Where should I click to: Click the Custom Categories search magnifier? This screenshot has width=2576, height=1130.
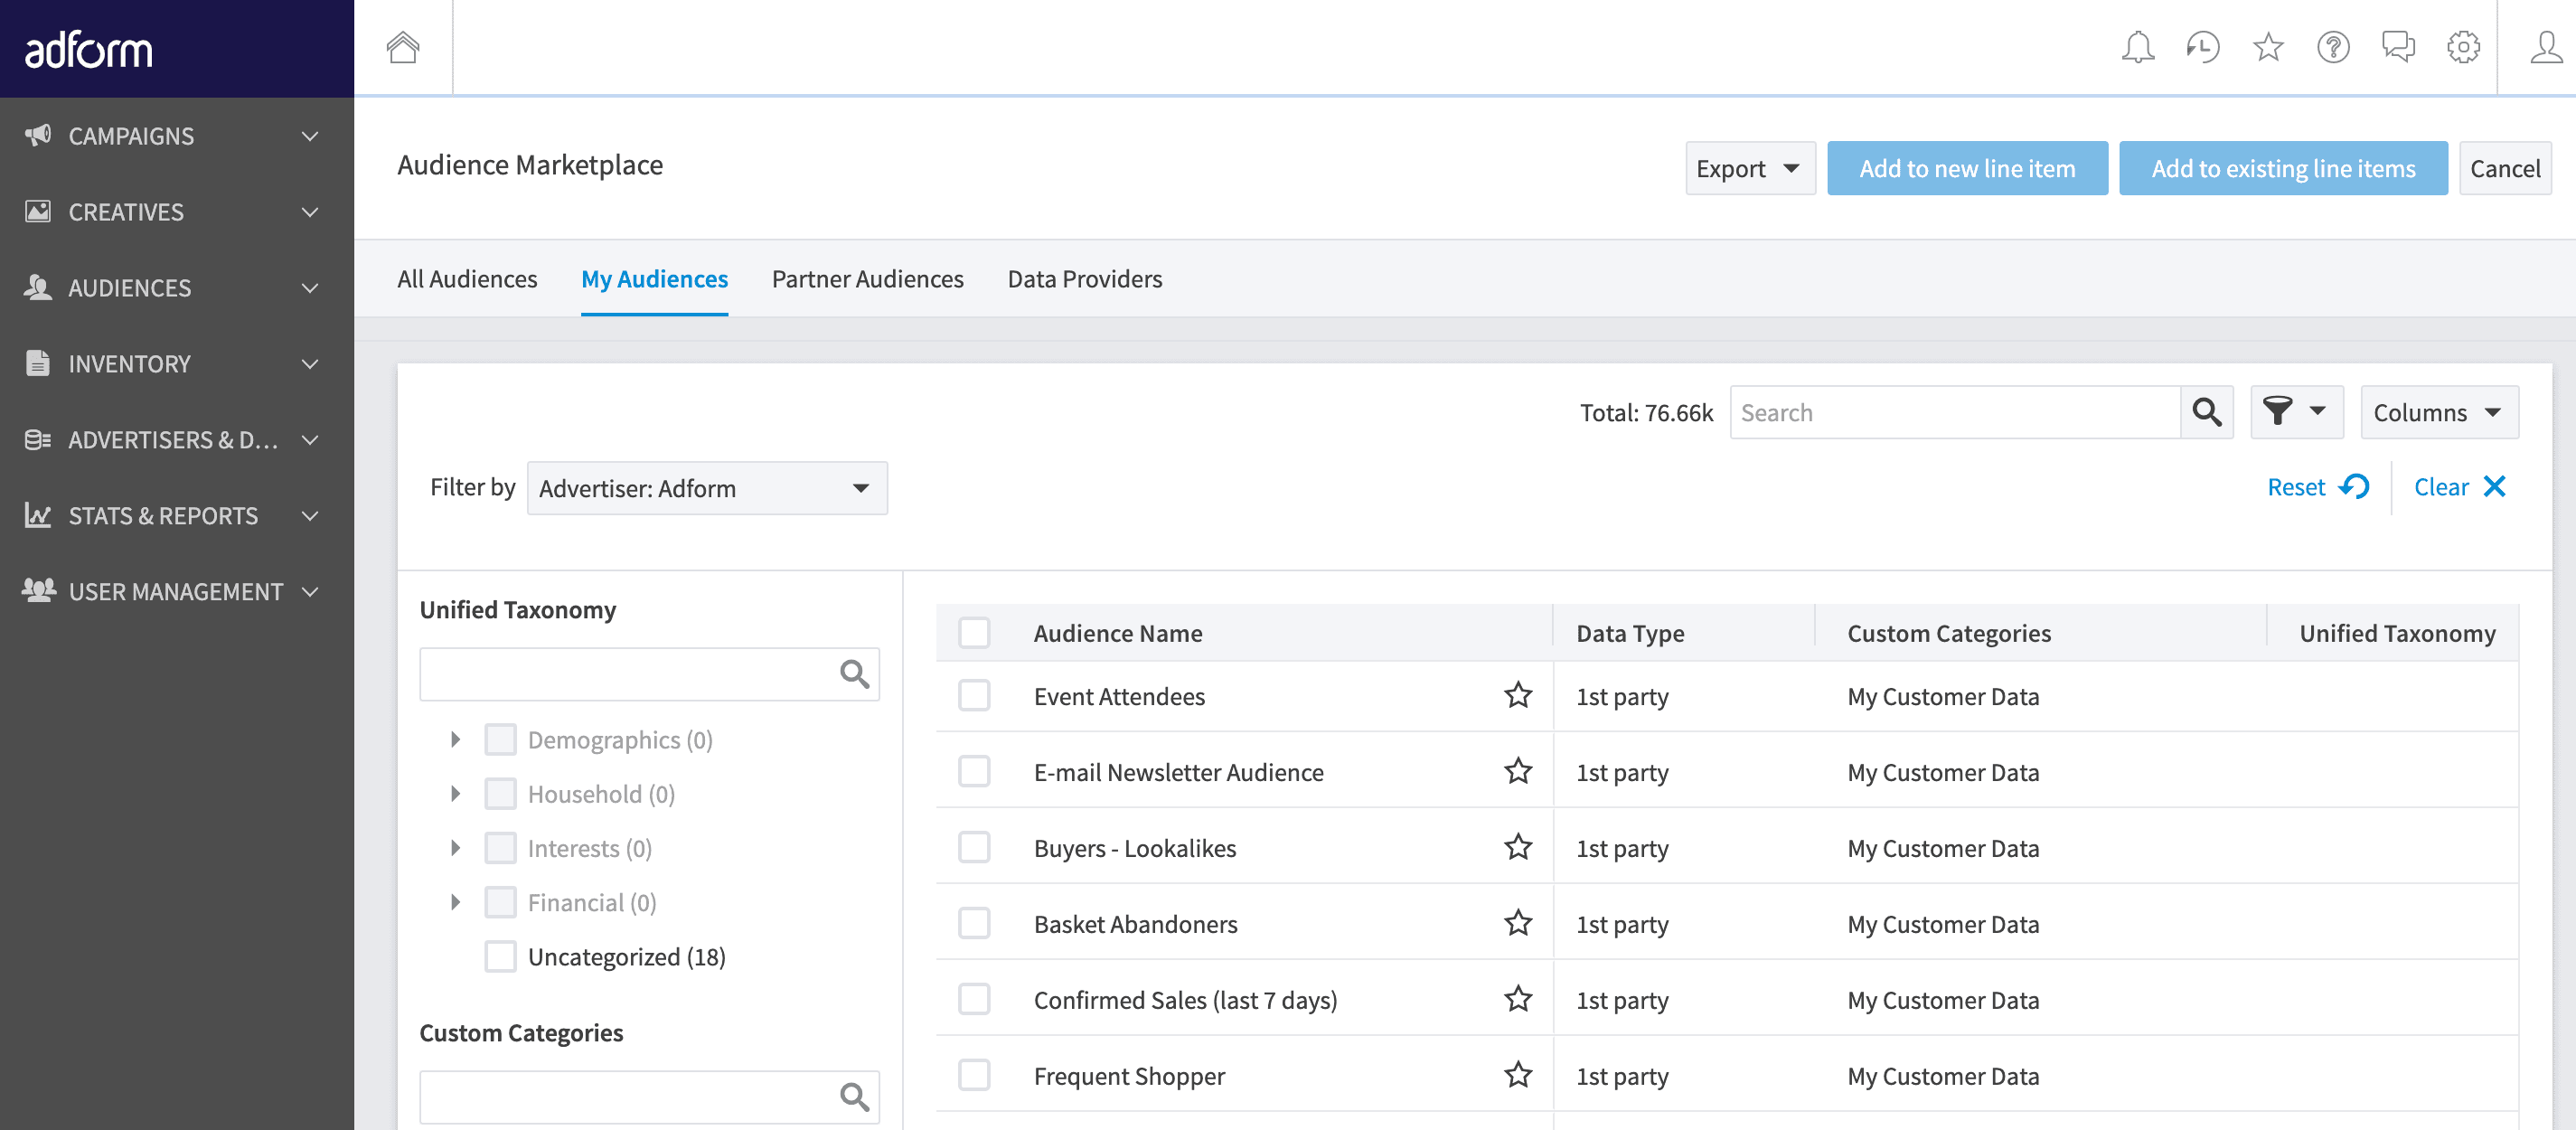tap(854, 1097)
